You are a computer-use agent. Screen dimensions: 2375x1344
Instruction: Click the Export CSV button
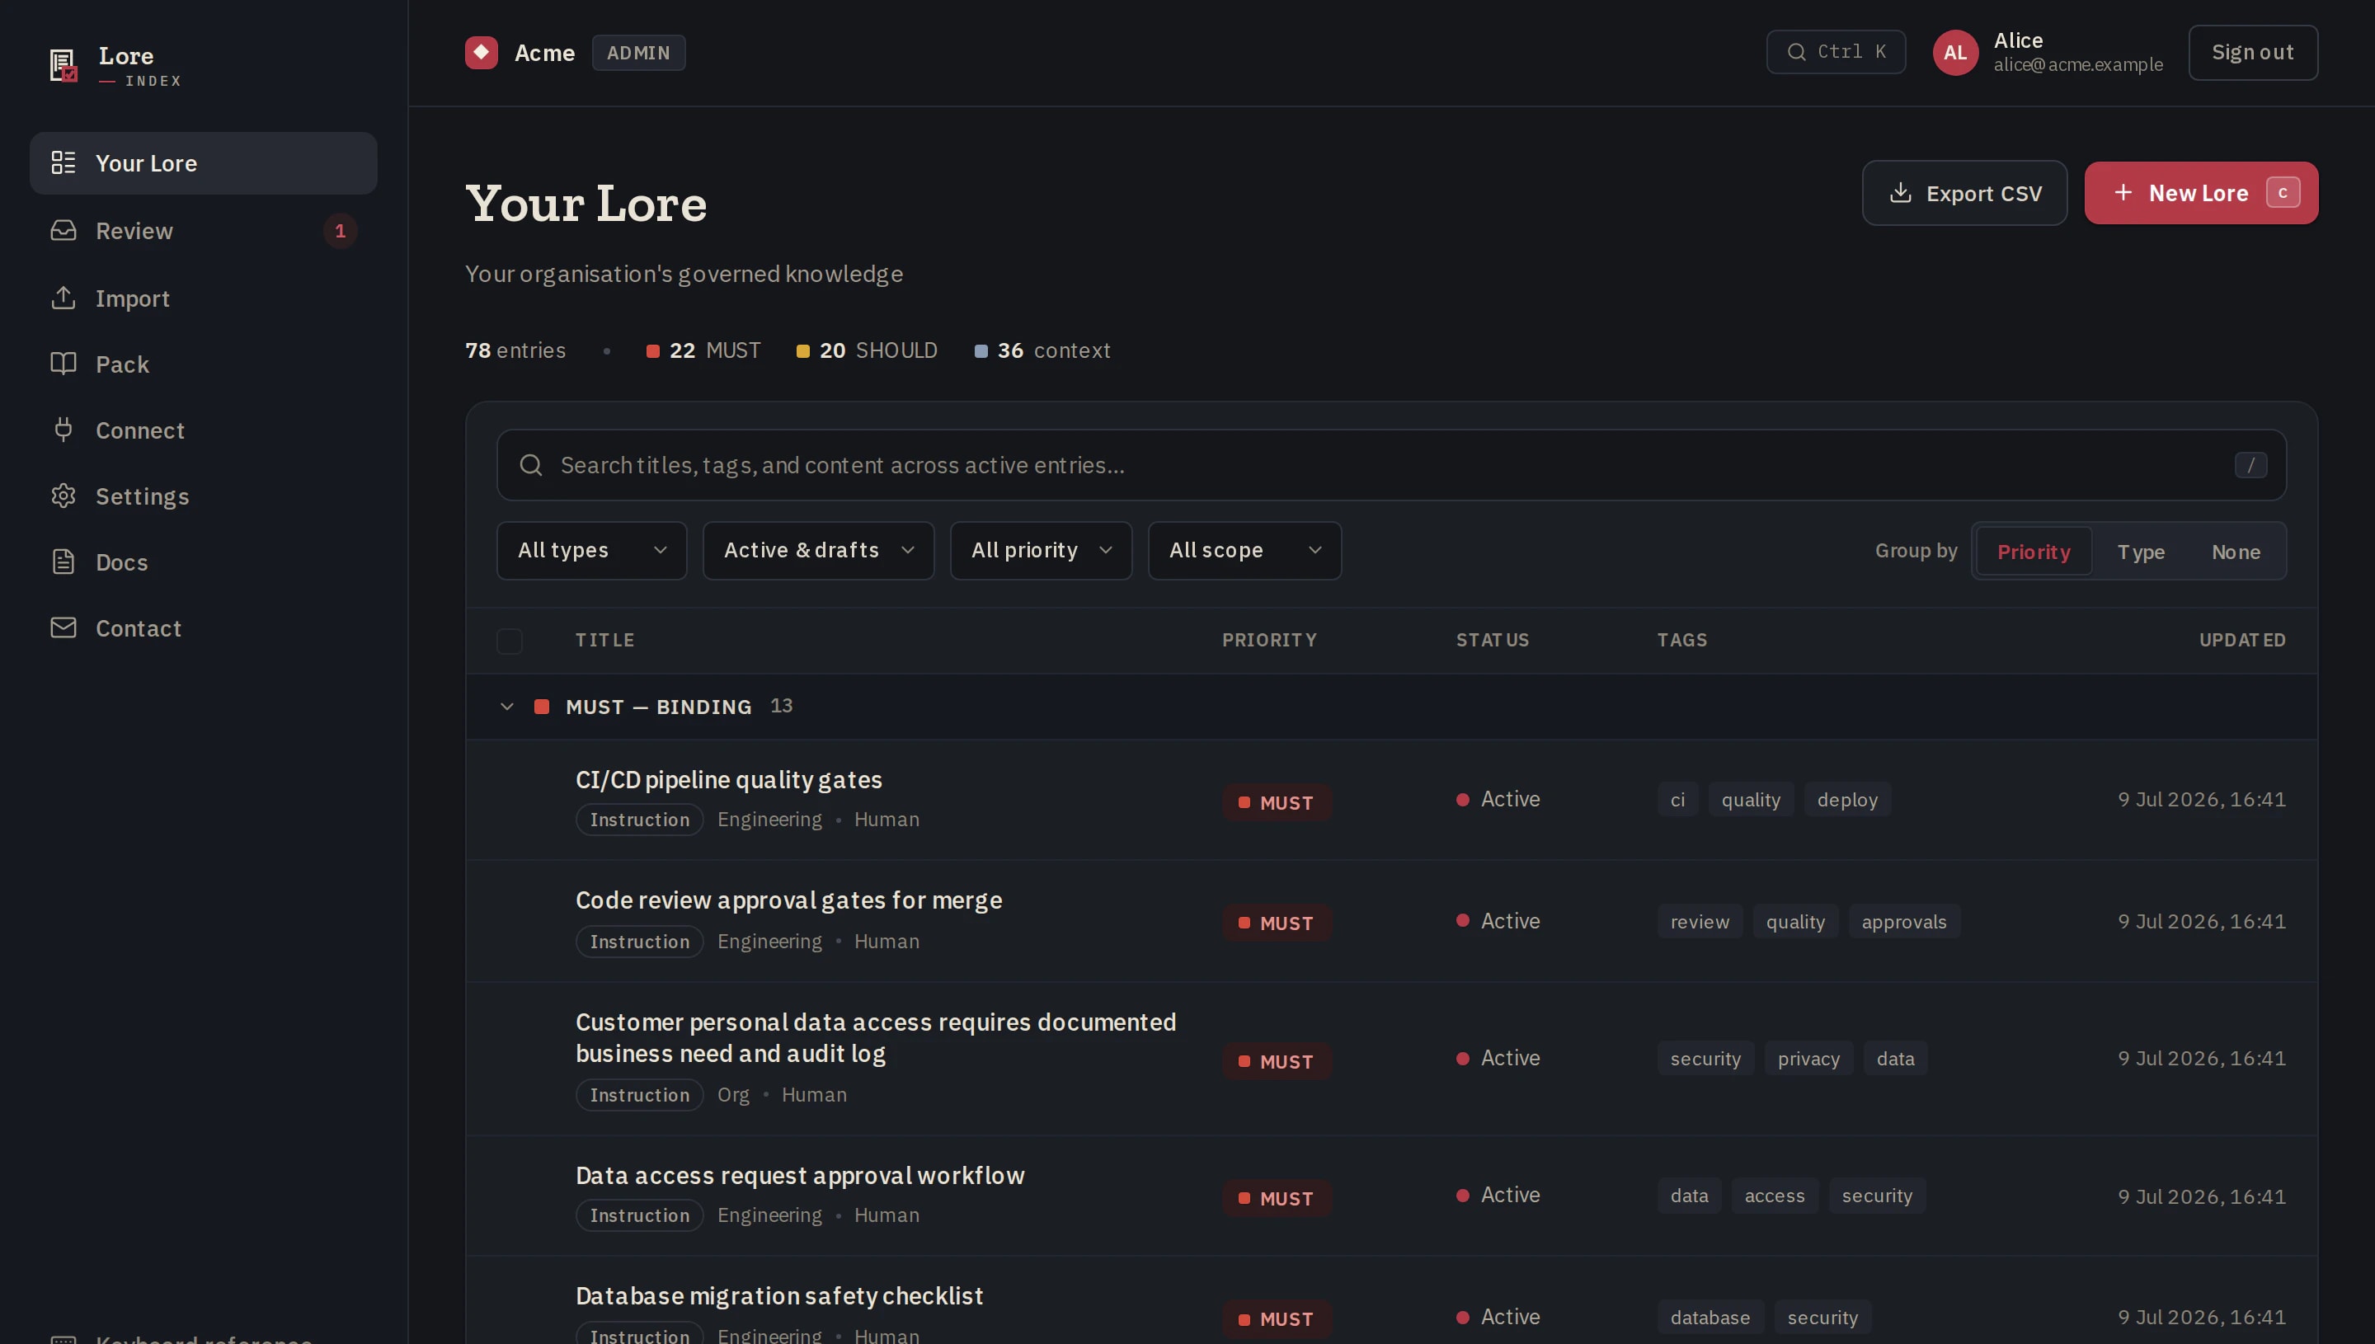pos(1964,193)
